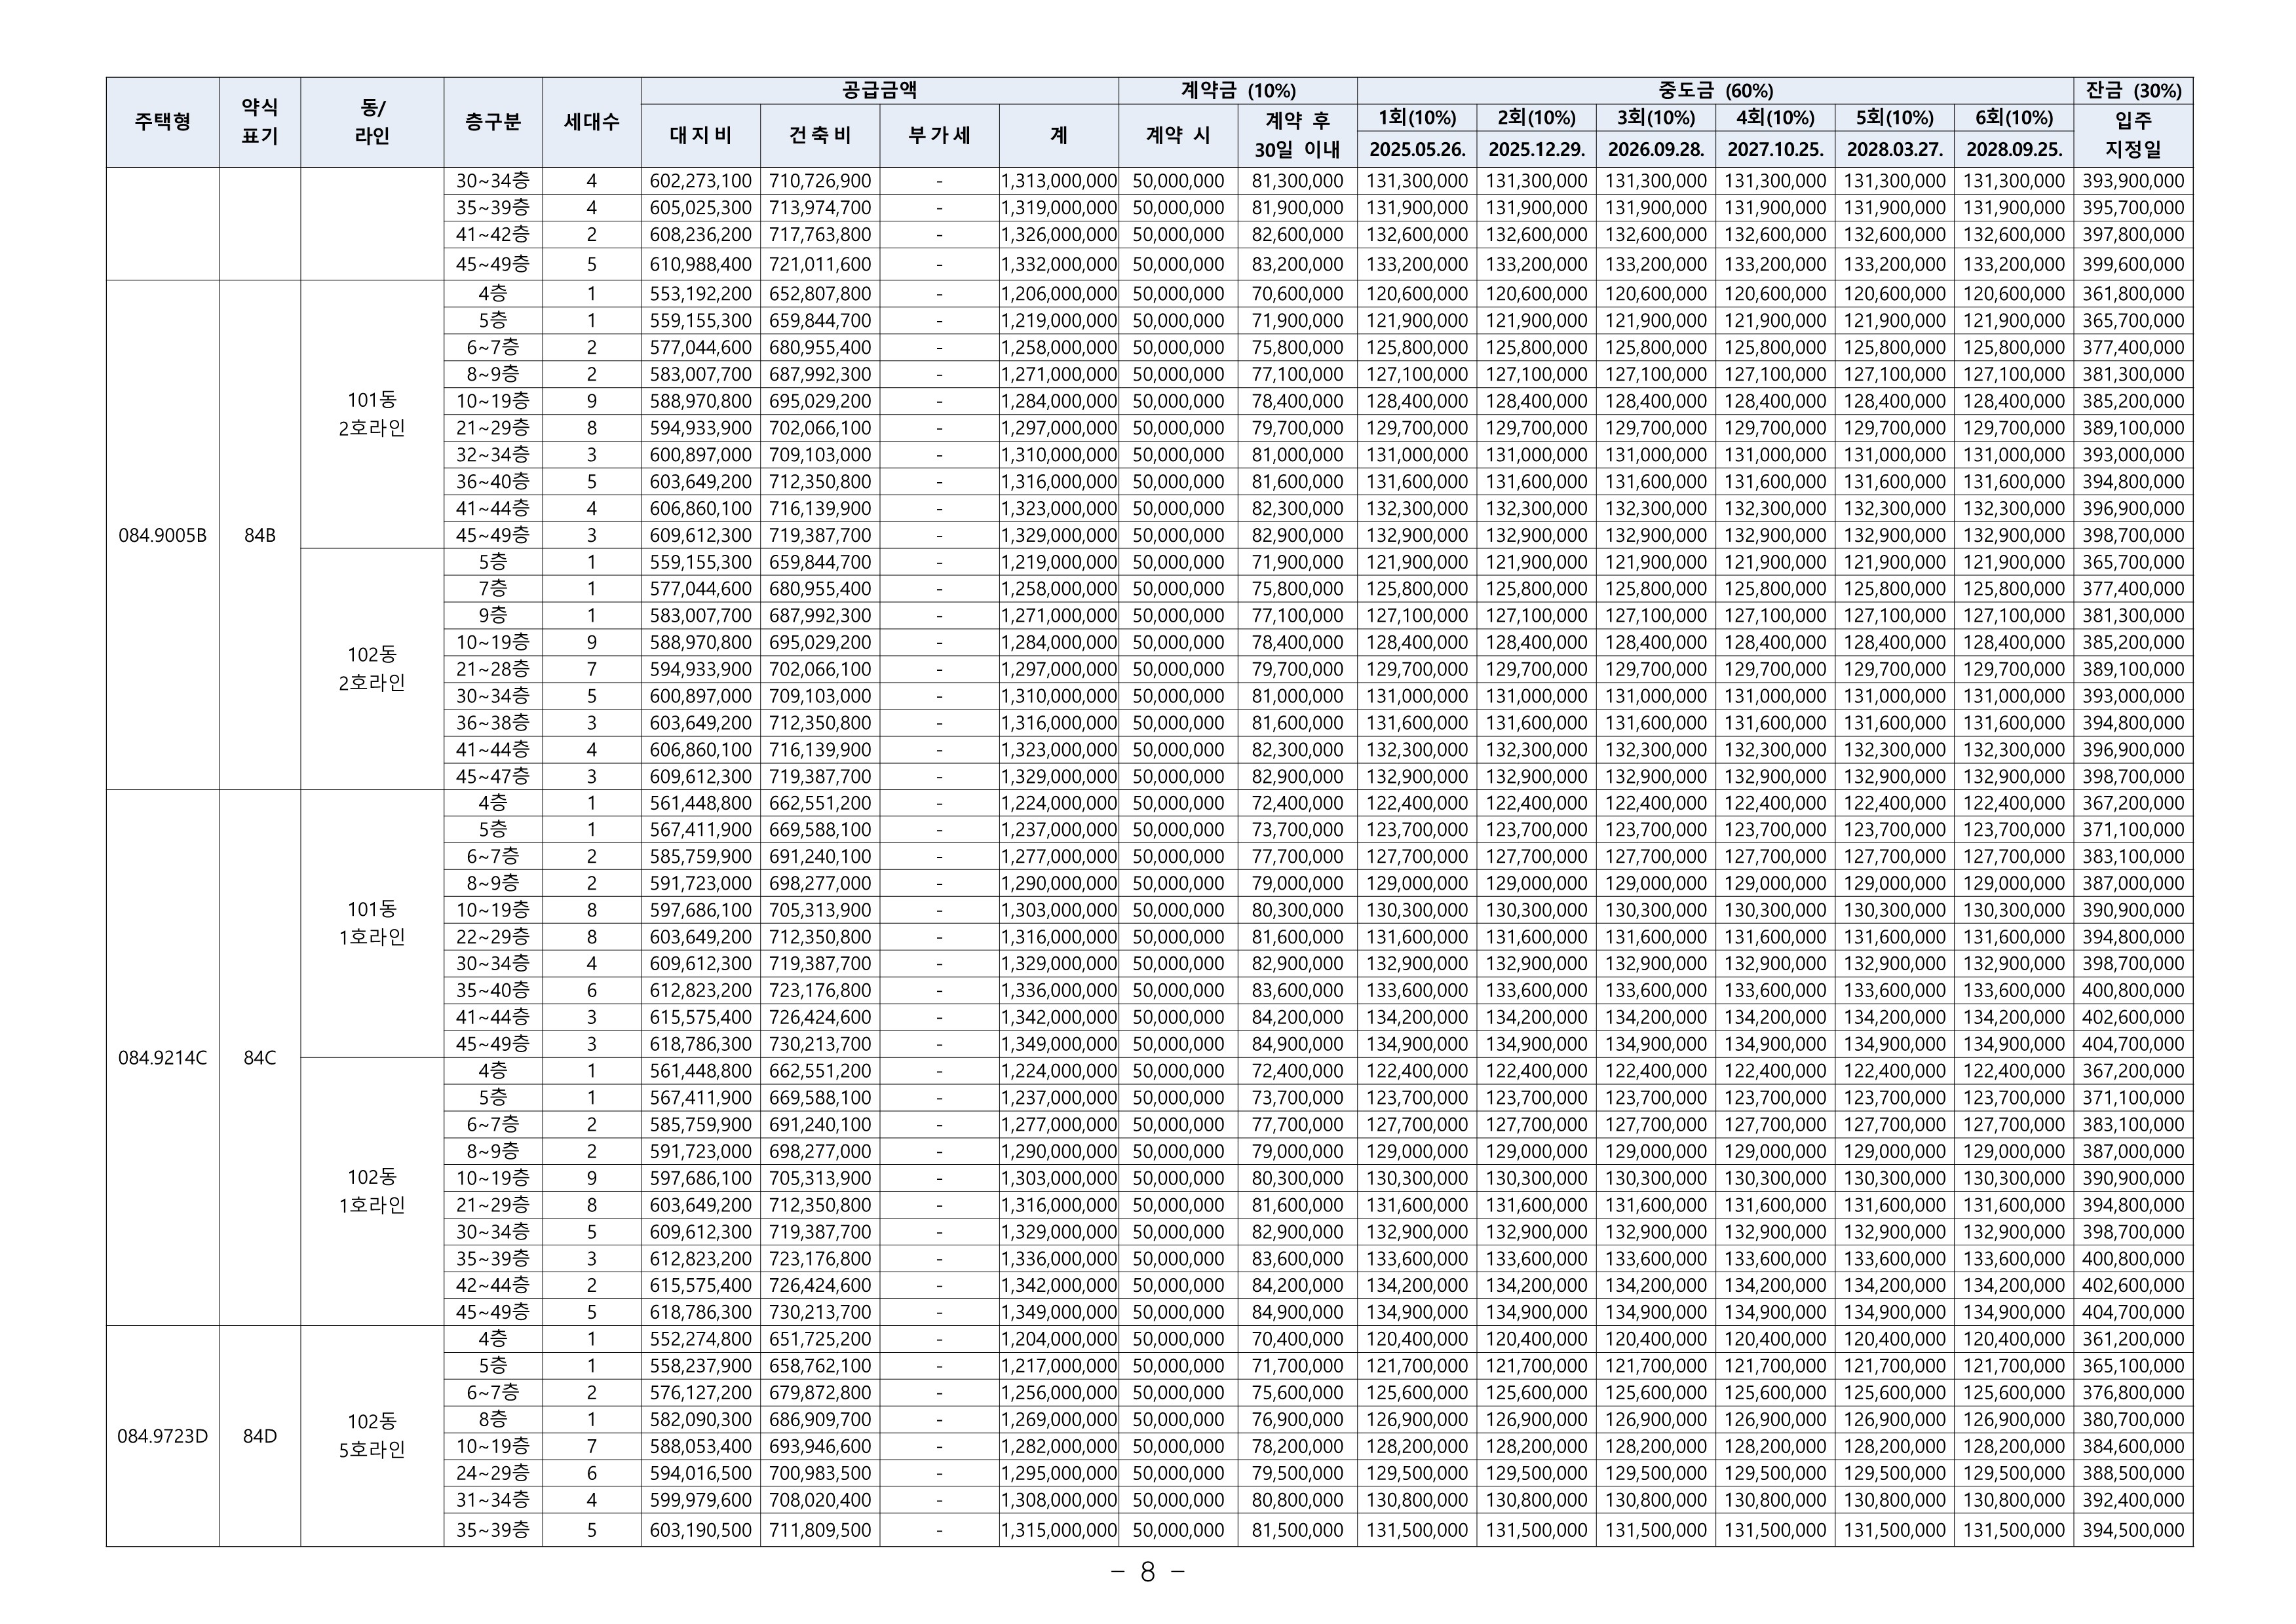The width and height of the screenshot is (2296, 1624).
Task: Click building cost 711,809,500
Action: pos(820,1530)
